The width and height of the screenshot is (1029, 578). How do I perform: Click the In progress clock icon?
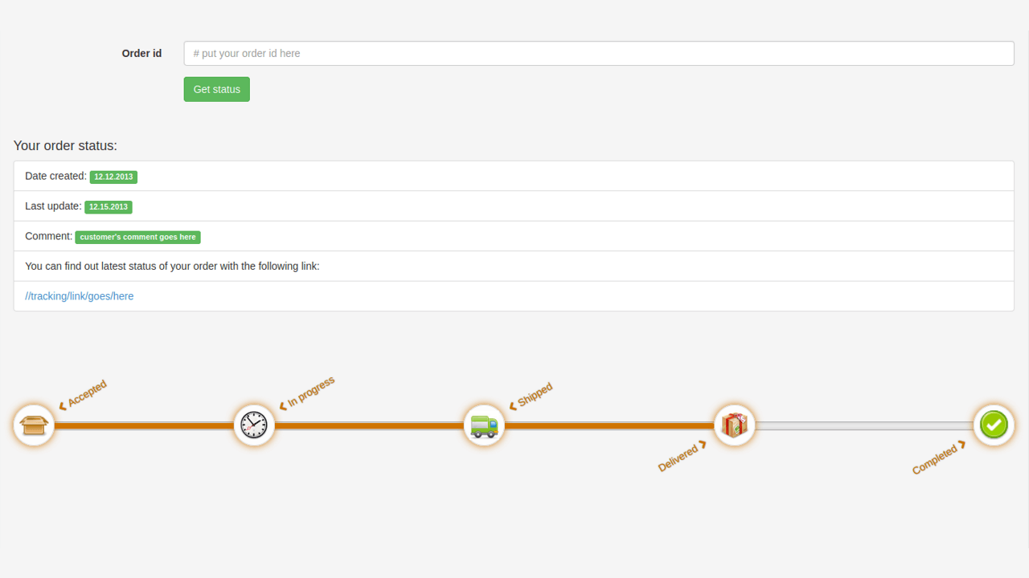tap(254, 425)
